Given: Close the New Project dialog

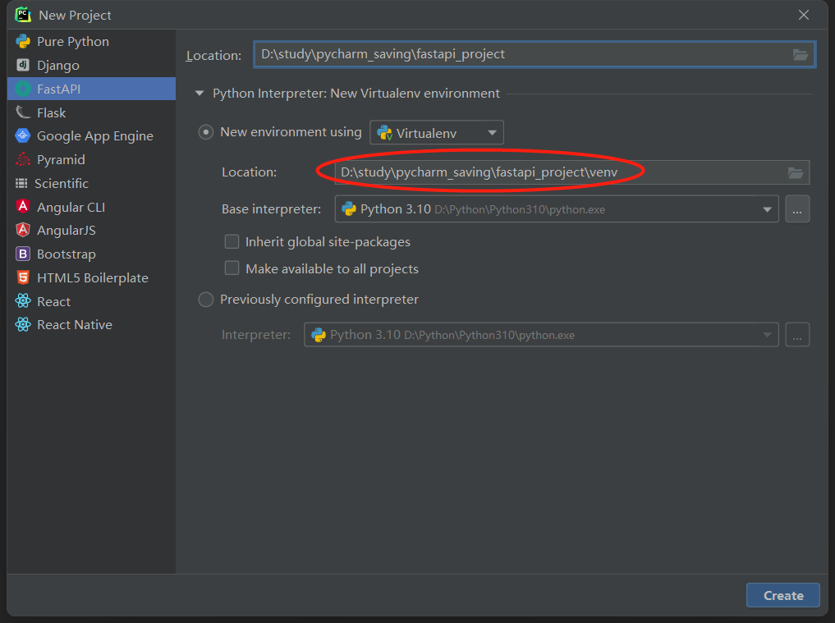Looking at the screenshot, I should [x=804, y=15].
